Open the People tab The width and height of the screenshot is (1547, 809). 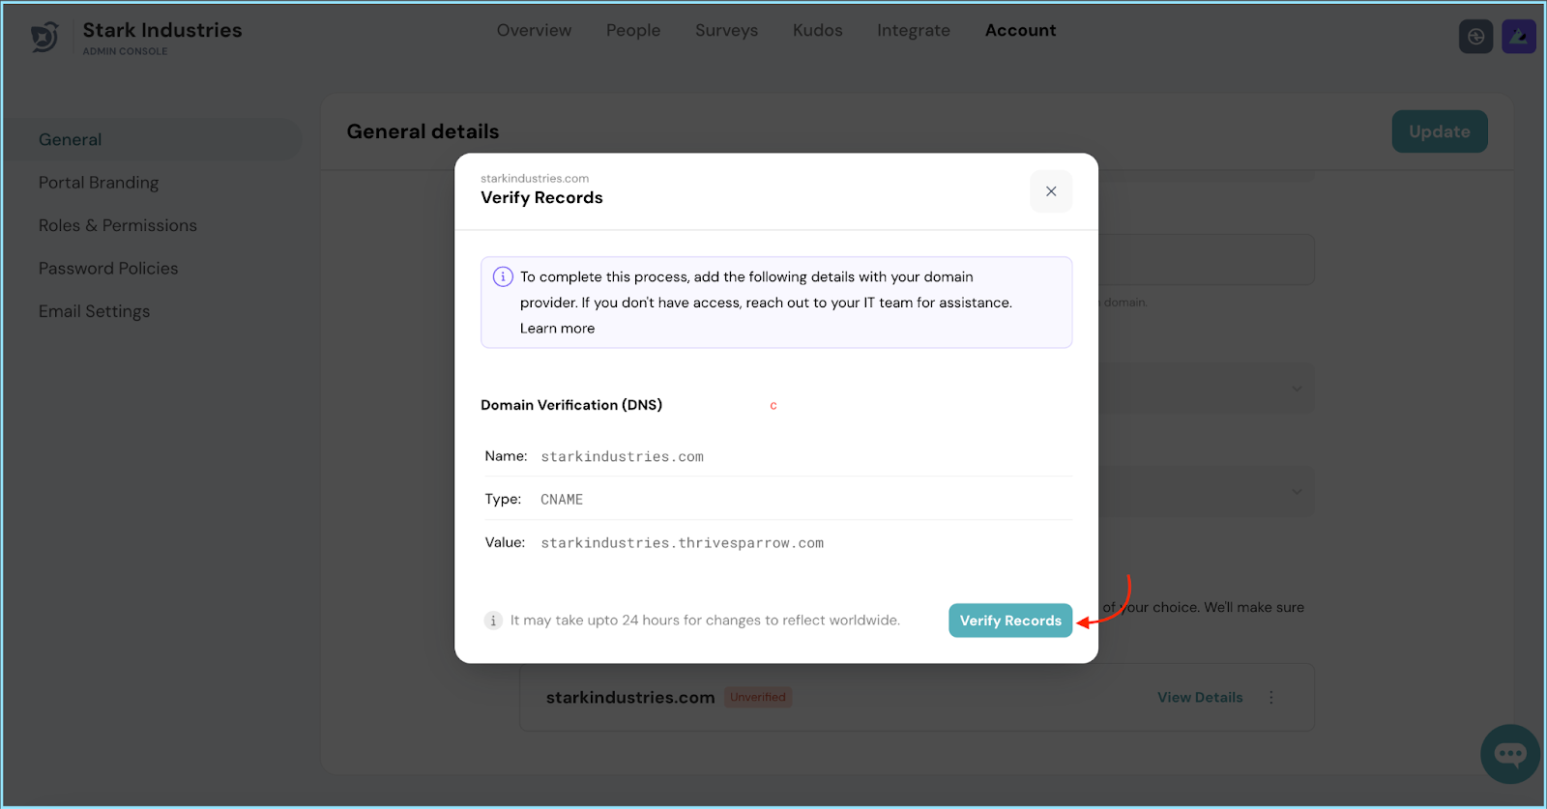[633, 30]
